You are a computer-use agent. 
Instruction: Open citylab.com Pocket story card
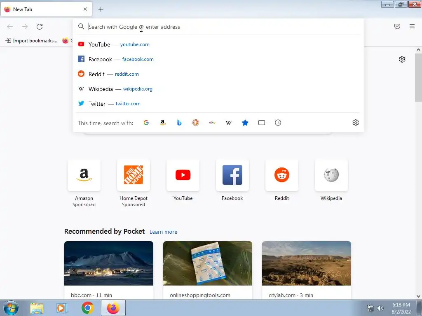[307, 270]
